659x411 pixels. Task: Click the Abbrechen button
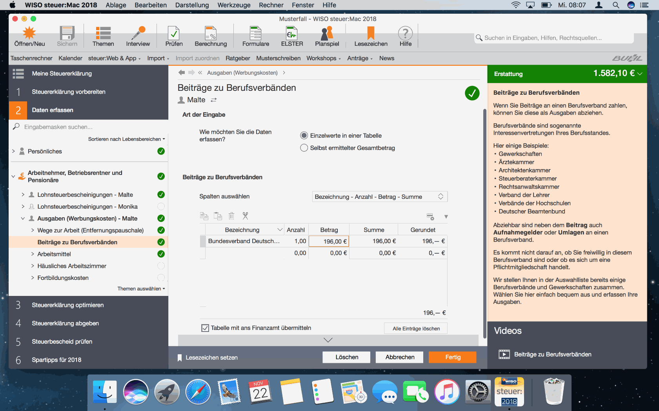(x=400, y=357)
